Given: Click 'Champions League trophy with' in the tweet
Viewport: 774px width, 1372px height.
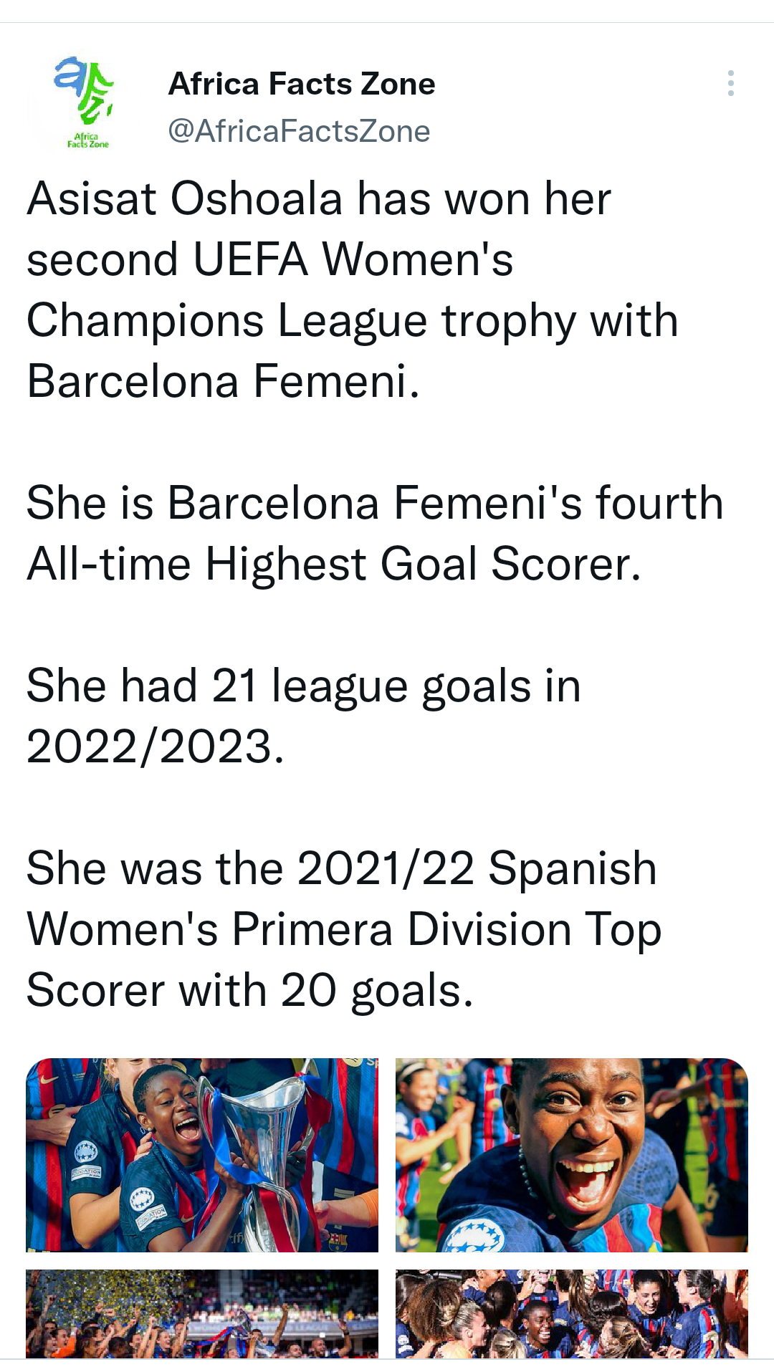Looking at the screenshot, I should coord(351,320).
